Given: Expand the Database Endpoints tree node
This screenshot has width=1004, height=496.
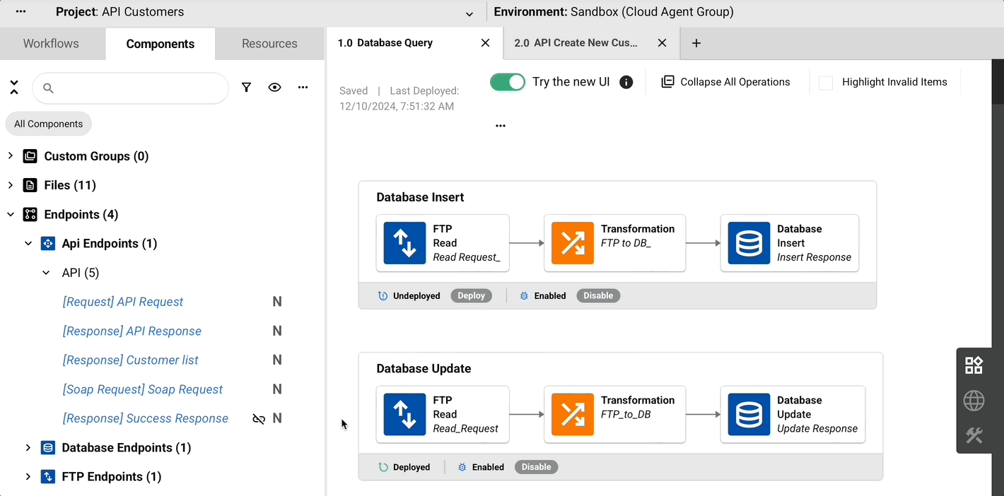Looking at the screenshot, I should click(28, 447).
